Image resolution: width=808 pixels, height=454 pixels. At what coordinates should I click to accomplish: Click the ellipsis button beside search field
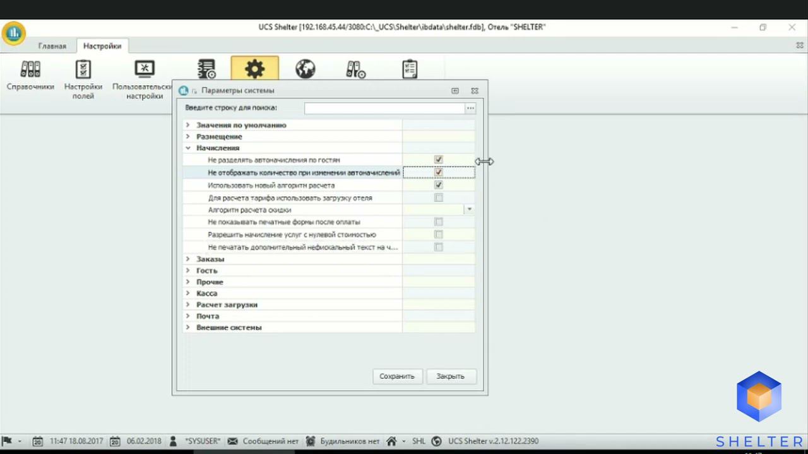[x=470, y=108]
